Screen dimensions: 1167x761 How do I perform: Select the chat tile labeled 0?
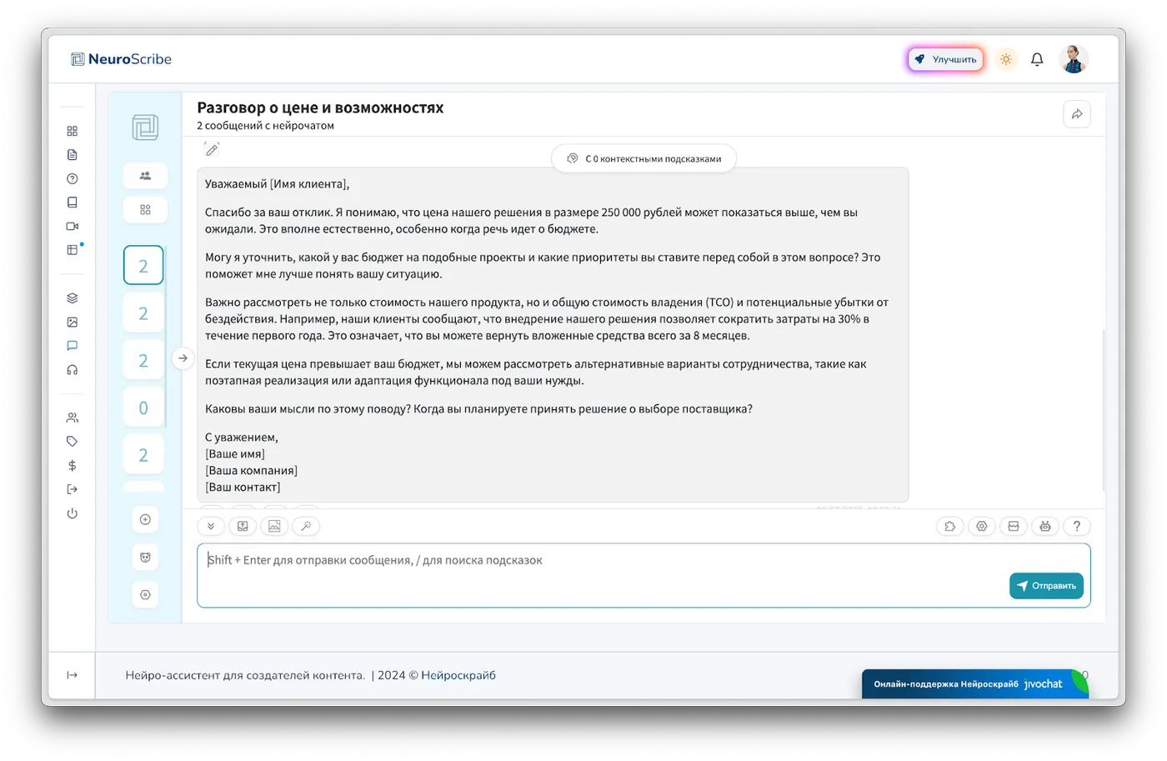tap(143, 408)
